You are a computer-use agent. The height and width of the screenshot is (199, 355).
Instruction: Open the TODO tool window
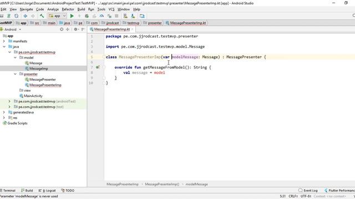68,190
